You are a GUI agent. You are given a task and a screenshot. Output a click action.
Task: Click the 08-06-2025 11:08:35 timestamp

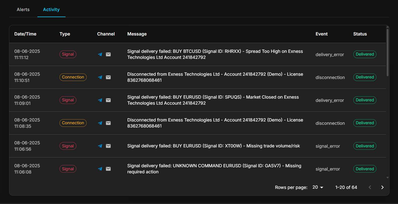tap(27, 123)
